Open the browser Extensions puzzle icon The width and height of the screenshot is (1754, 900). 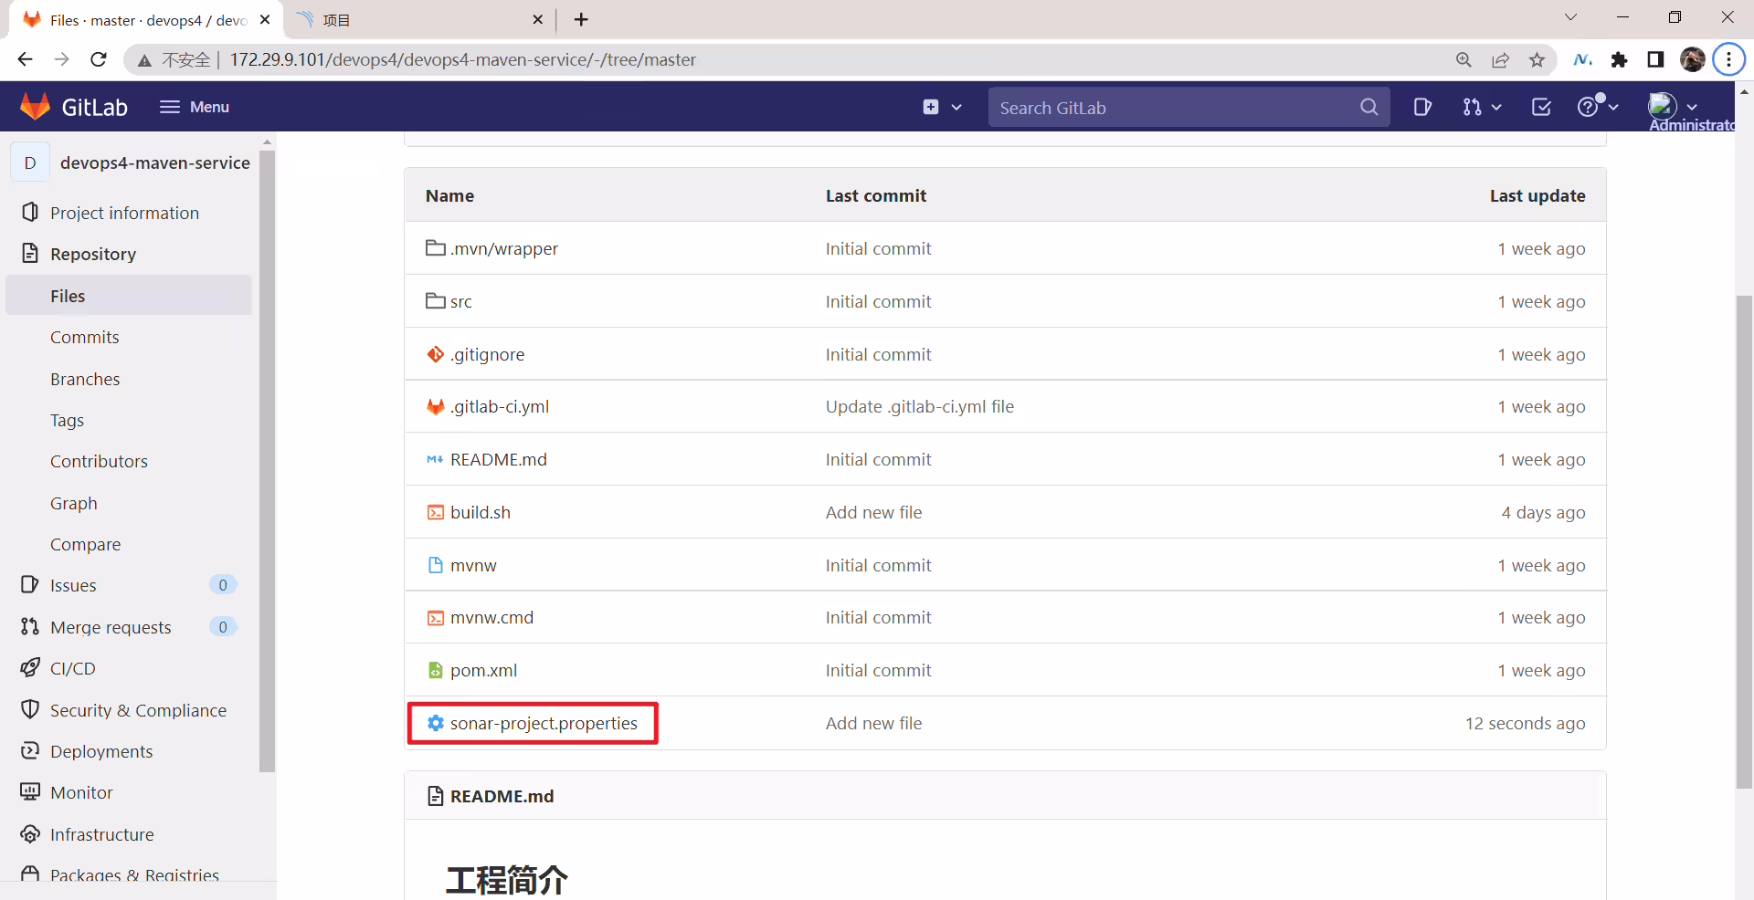[x=1619, y=59]
